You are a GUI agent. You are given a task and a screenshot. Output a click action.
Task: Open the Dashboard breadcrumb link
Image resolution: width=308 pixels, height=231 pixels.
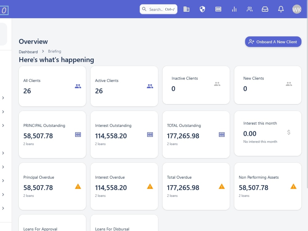click(28, 51)
